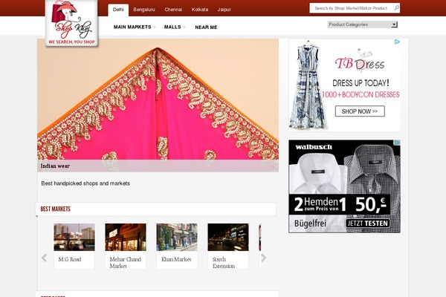
Task: Click the search magnifier icon
Action: coord(396,8)
